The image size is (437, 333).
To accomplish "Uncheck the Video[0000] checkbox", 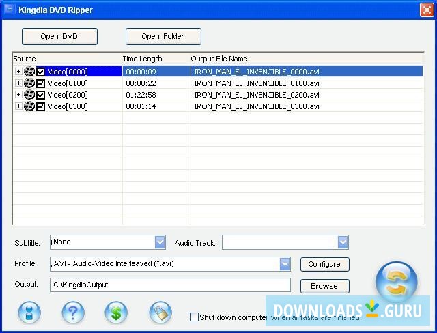I will [x=41, y=72].
